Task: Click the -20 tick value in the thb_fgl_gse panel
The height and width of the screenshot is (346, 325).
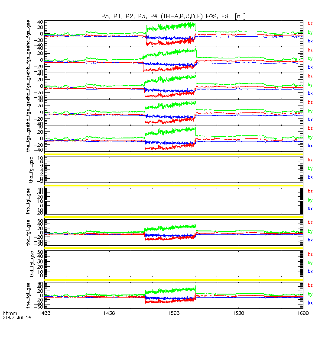Action: coord(39,213)
